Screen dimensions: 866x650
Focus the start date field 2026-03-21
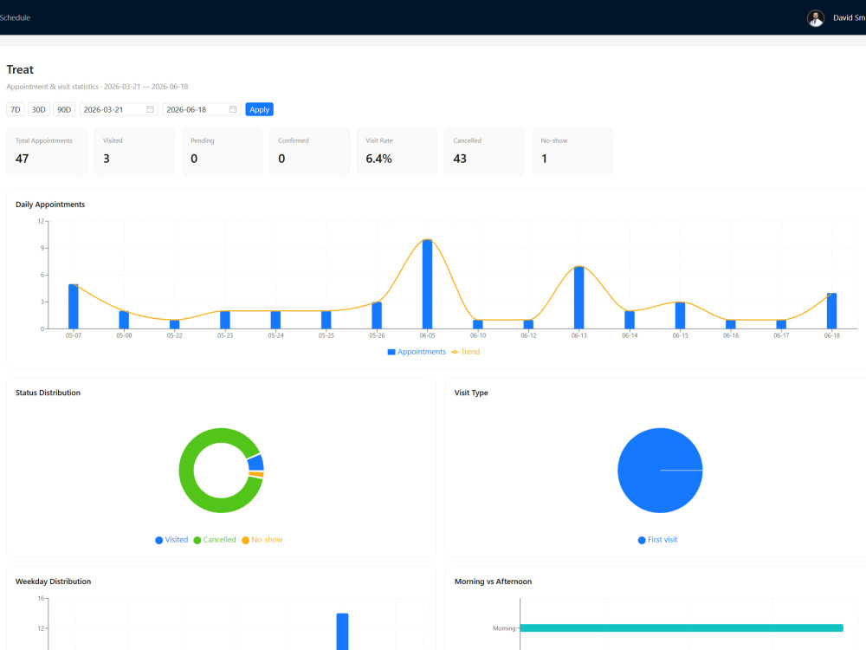(x=119, y=109)
